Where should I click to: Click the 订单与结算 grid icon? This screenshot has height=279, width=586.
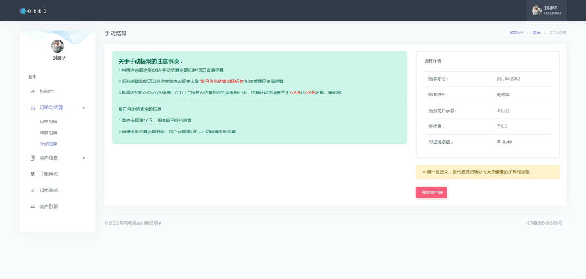(32, 108)
